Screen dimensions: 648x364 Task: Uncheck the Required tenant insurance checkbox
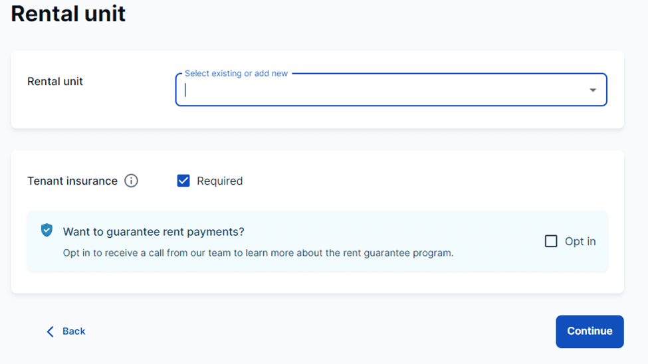[x=183, y=181]
